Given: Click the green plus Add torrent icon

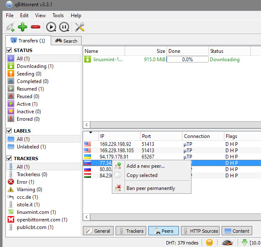Looking at the screenshot, I should [23, 27].
